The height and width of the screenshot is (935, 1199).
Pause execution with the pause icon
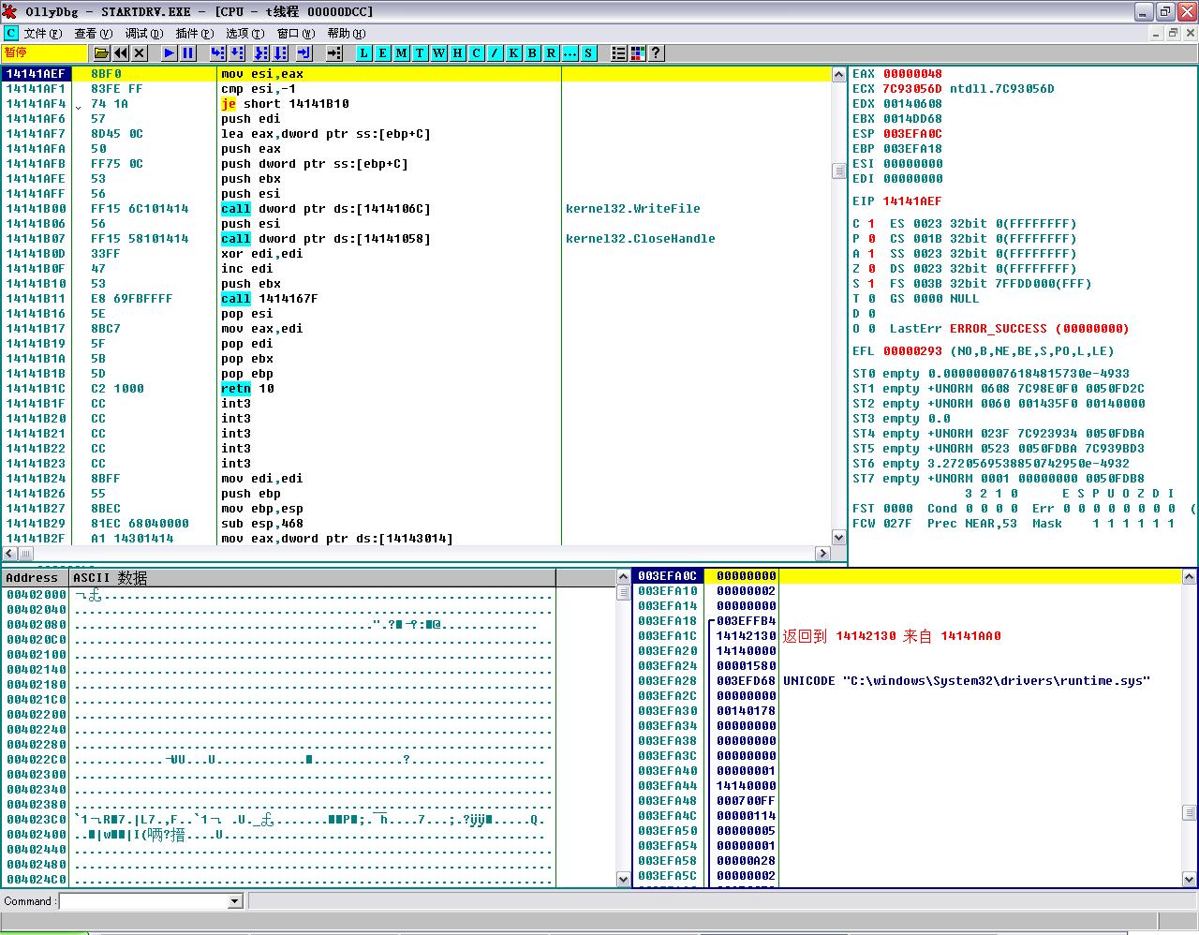click(x=187, y=53)
